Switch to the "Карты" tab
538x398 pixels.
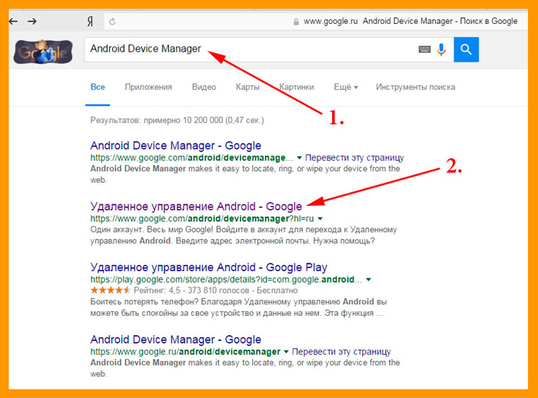click(x=247, y=87)
